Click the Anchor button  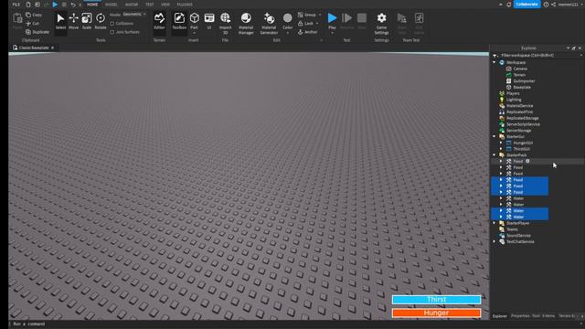click(308, 32)
